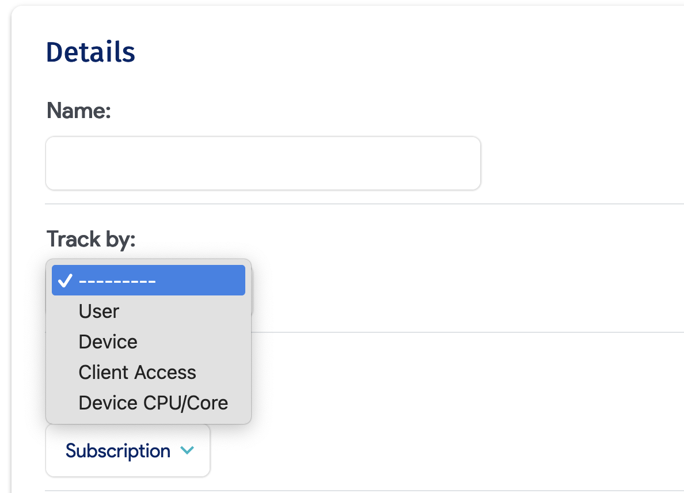Click the chevron arrow in Subscription button

pyautogui.click(x=187, y=451)
